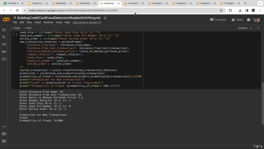Click the 'Enter Distance From Home: 78' output

(x=41, y=92)
